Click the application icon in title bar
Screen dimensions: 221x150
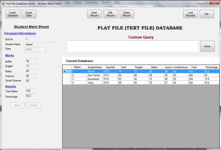3,4
